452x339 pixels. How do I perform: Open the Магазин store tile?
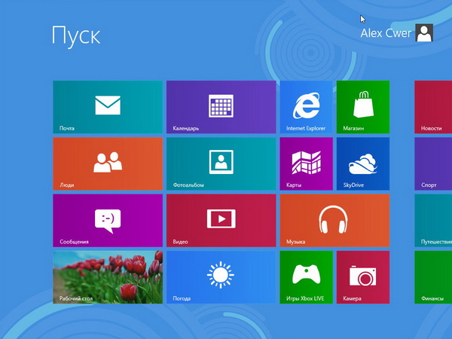pyautogui.click(x=362, y=107)
